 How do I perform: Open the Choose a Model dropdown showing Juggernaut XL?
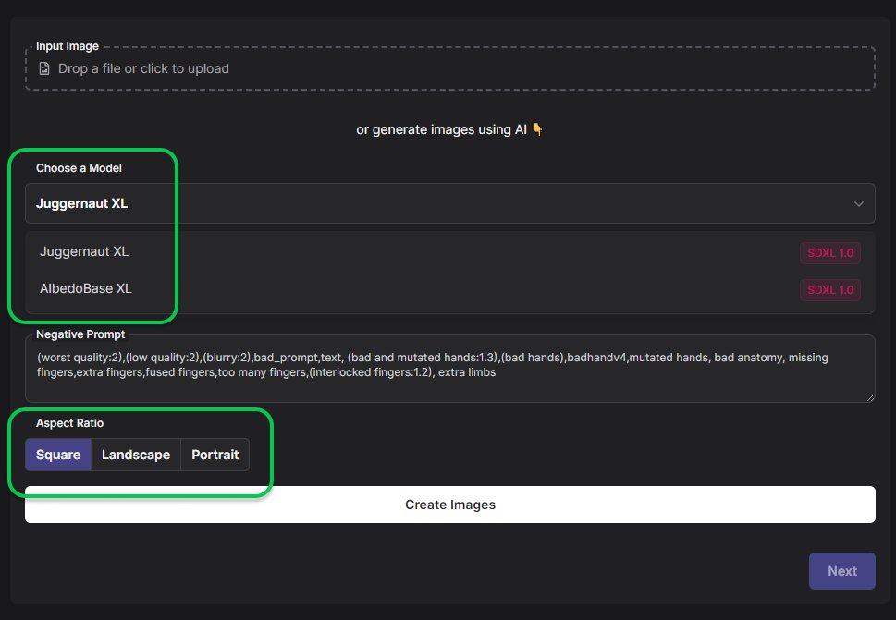pos(449,203)
